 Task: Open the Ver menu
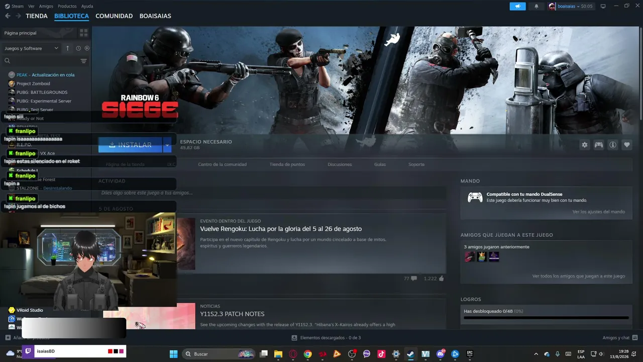[32, 6]
